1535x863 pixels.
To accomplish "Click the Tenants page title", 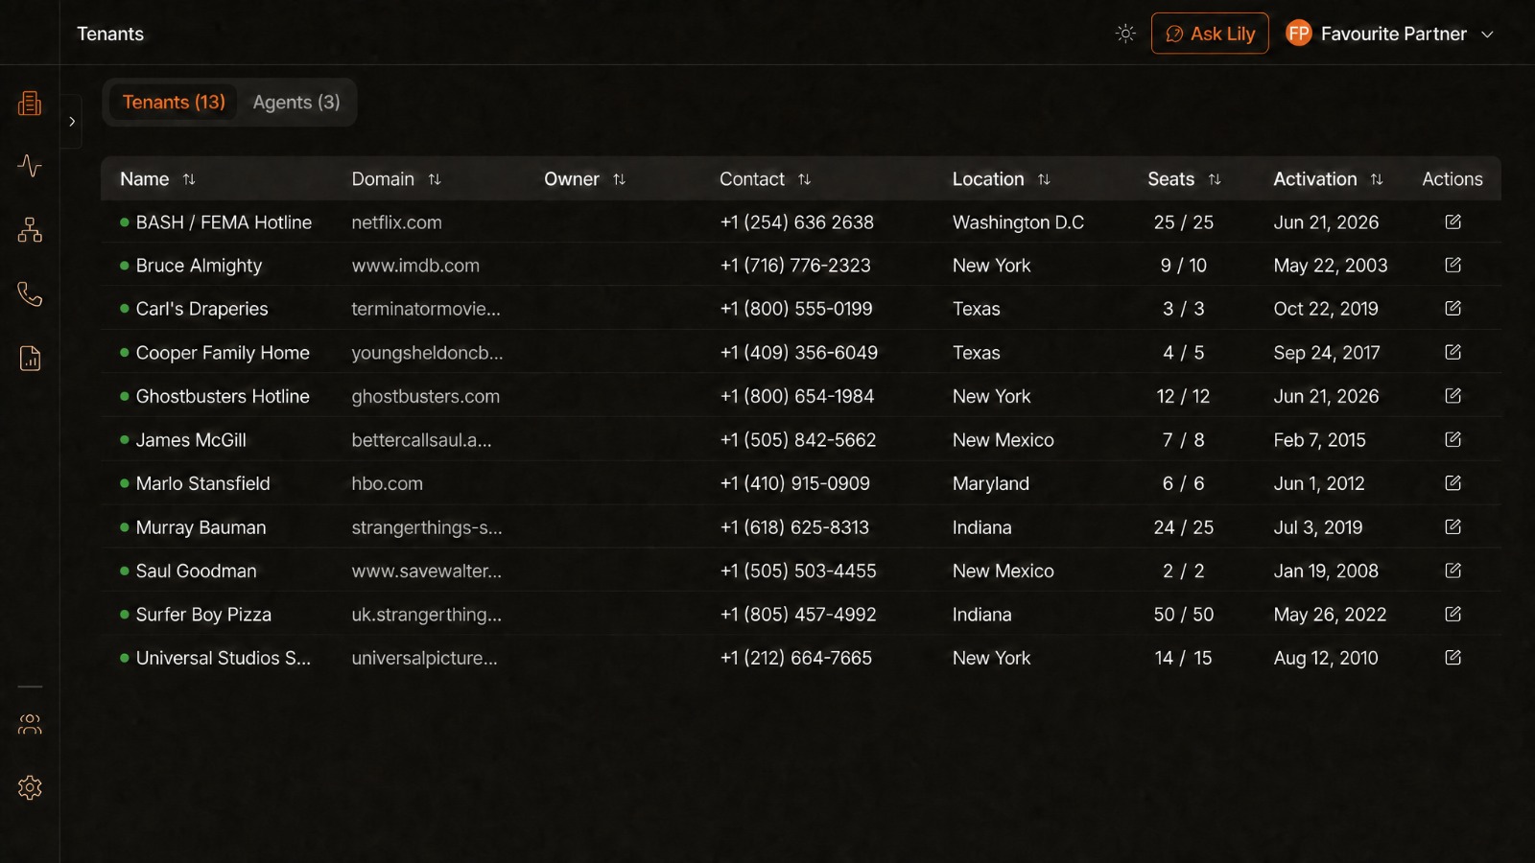I will click(x=110, y=34).
